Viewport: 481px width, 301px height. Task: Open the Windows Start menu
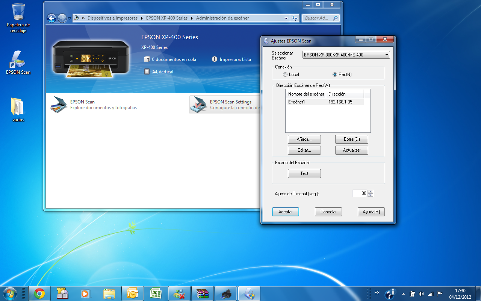[10, 293]
